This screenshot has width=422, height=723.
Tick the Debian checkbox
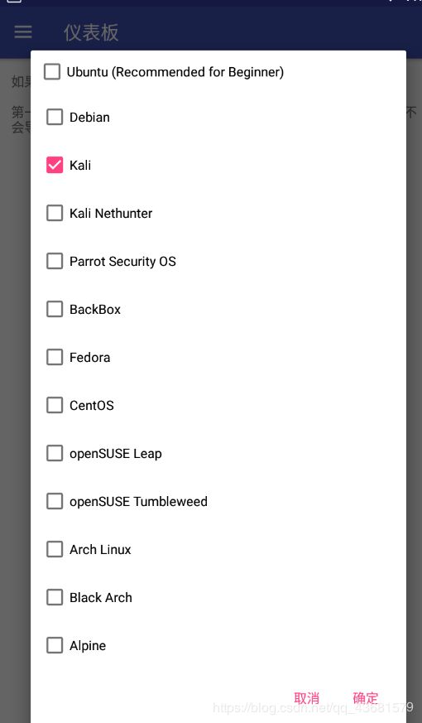click(55, 117)
